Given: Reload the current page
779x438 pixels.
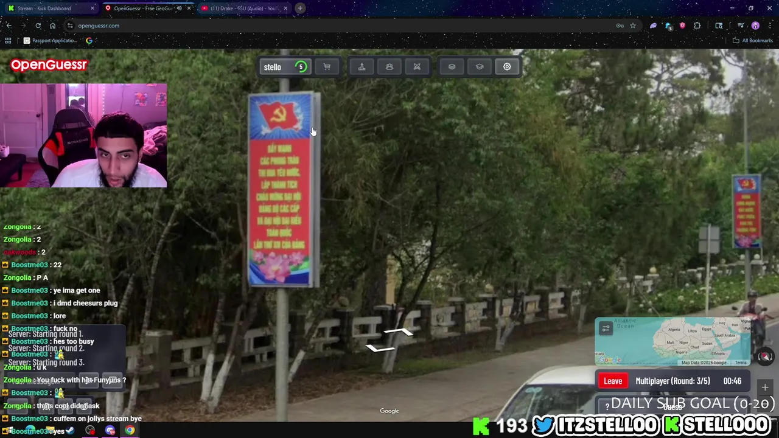Looking at the screenshot, I should tap(38, 26).
